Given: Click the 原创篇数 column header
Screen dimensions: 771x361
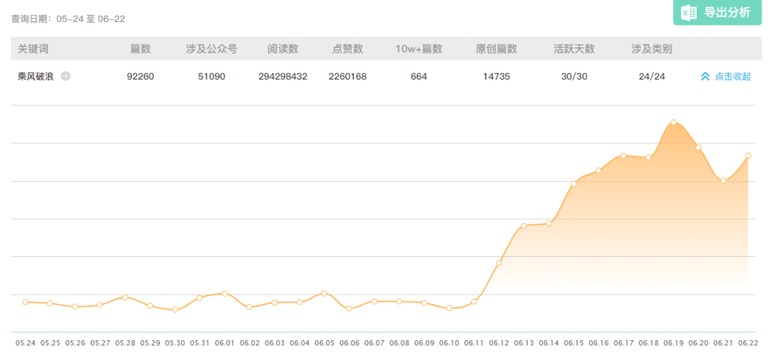Looking at the screenshot, I should tap(496, 49).
